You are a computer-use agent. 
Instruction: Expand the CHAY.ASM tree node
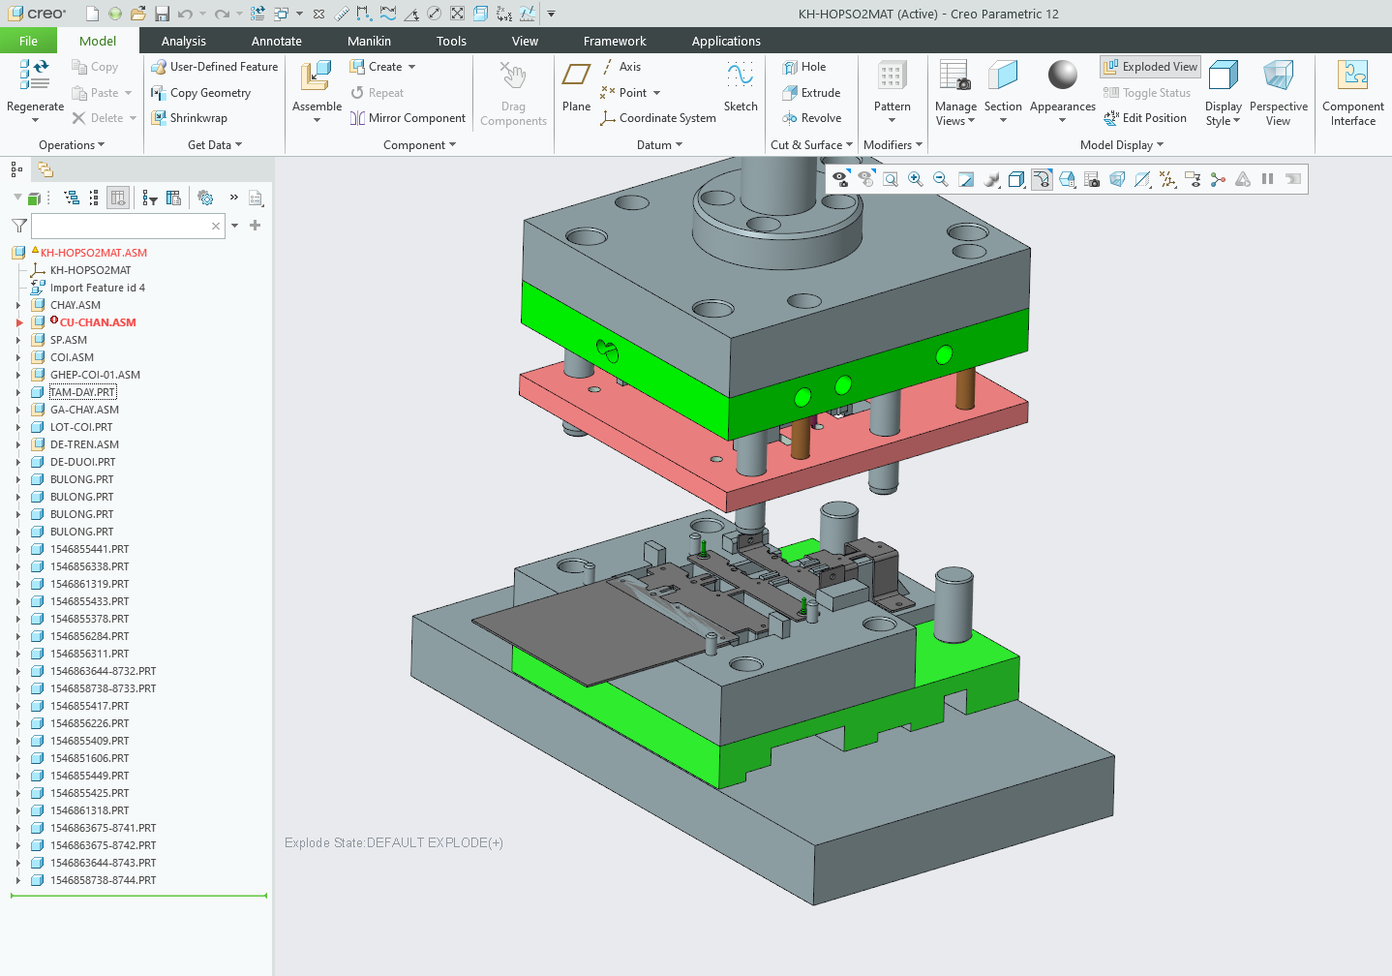click(18, 305)
